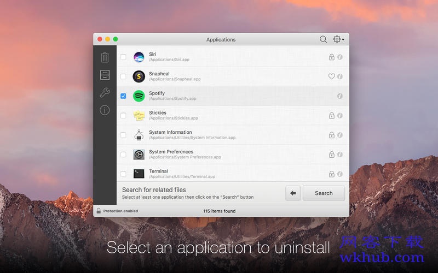
Task: Click the Terminal app icon
Action: 139,174
